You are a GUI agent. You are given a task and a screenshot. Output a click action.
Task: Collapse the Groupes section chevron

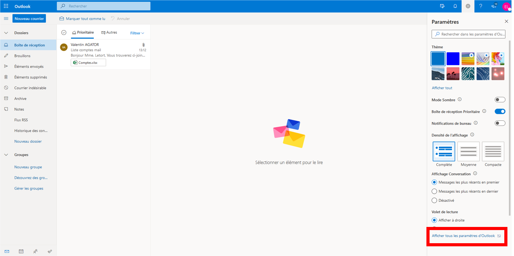point(6,155)
